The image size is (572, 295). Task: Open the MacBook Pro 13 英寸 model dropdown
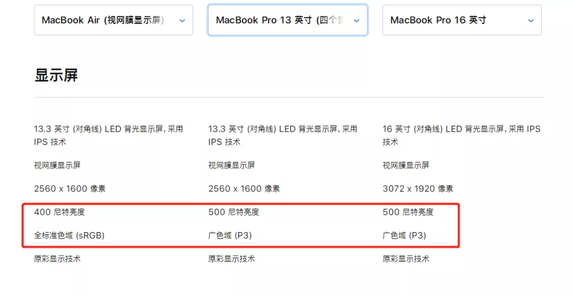coord(288,20)
